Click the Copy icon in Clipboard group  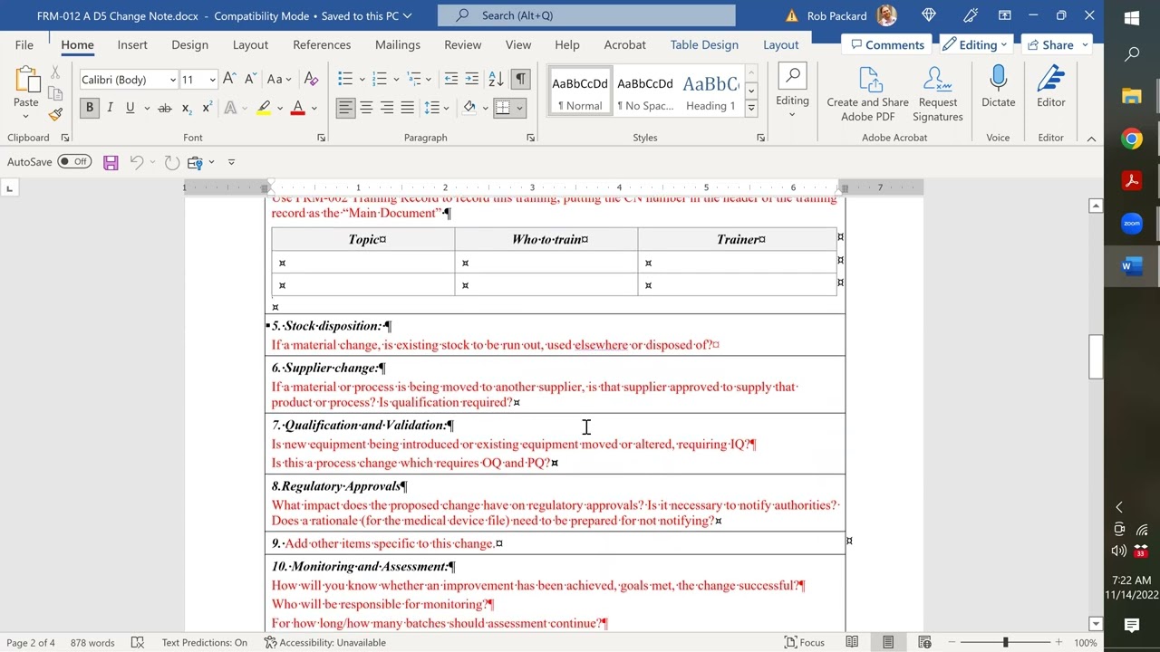click(x=55, y=93)
